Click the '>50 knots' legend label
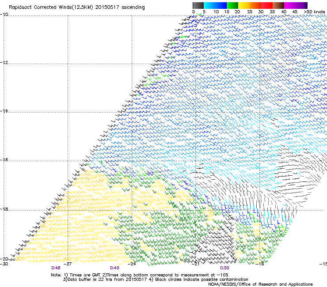The width and height of the screenshot is (327, 287). pos(314,12)
